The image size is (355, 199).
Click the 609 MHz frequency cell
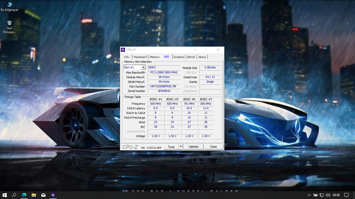[x=156, y=104]
